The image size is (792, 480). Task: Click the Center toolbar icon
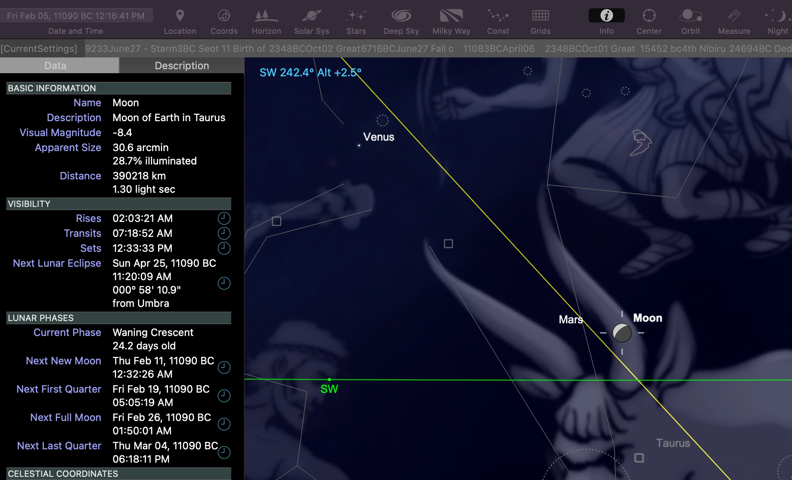coord(649,16)
